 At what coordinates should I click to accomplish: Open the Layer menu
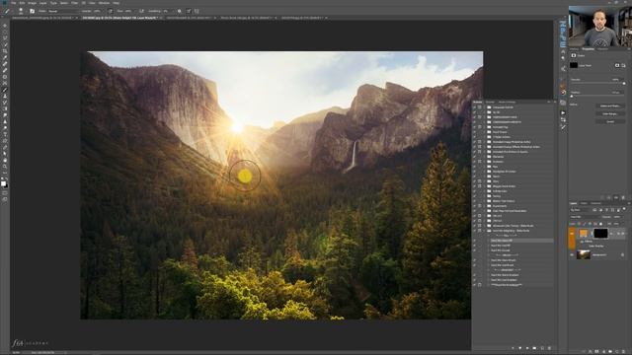(x=43, y=3)
